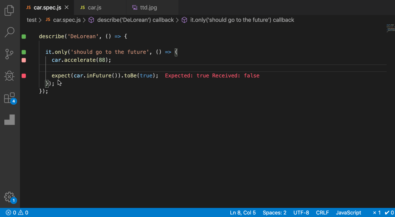Click failed tests count × 1 in status bar
This screenshot has height=217, width=395.
pos(377,213)
